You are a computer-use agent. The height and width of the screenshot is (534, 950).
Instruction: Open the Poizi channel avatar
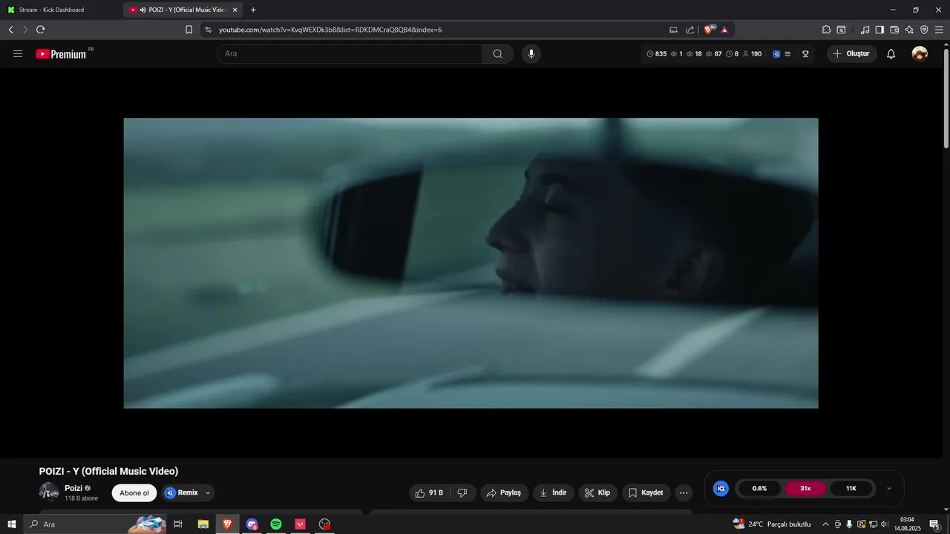click(49, 492)
